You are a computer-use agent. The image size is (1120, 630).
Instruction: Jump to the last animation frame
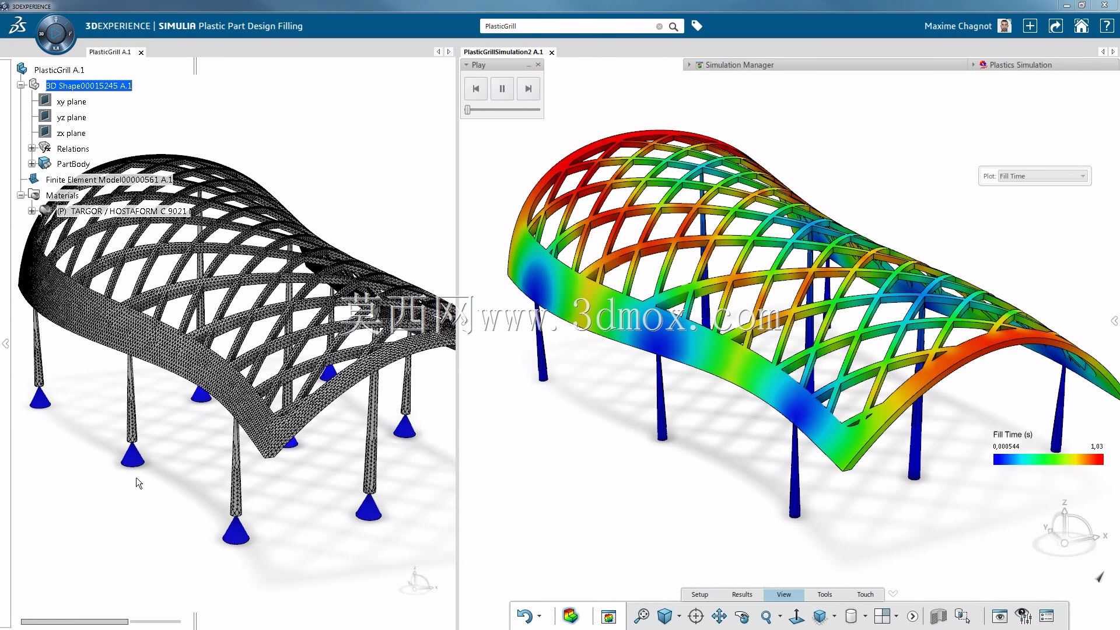(528, 89)
